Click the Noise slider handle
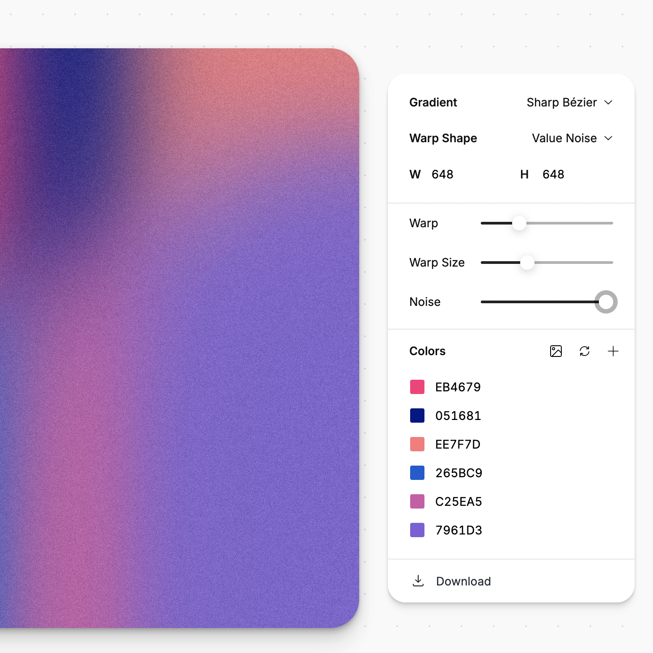This screenshot has width=653, height=653. click(x=606, y=302)
